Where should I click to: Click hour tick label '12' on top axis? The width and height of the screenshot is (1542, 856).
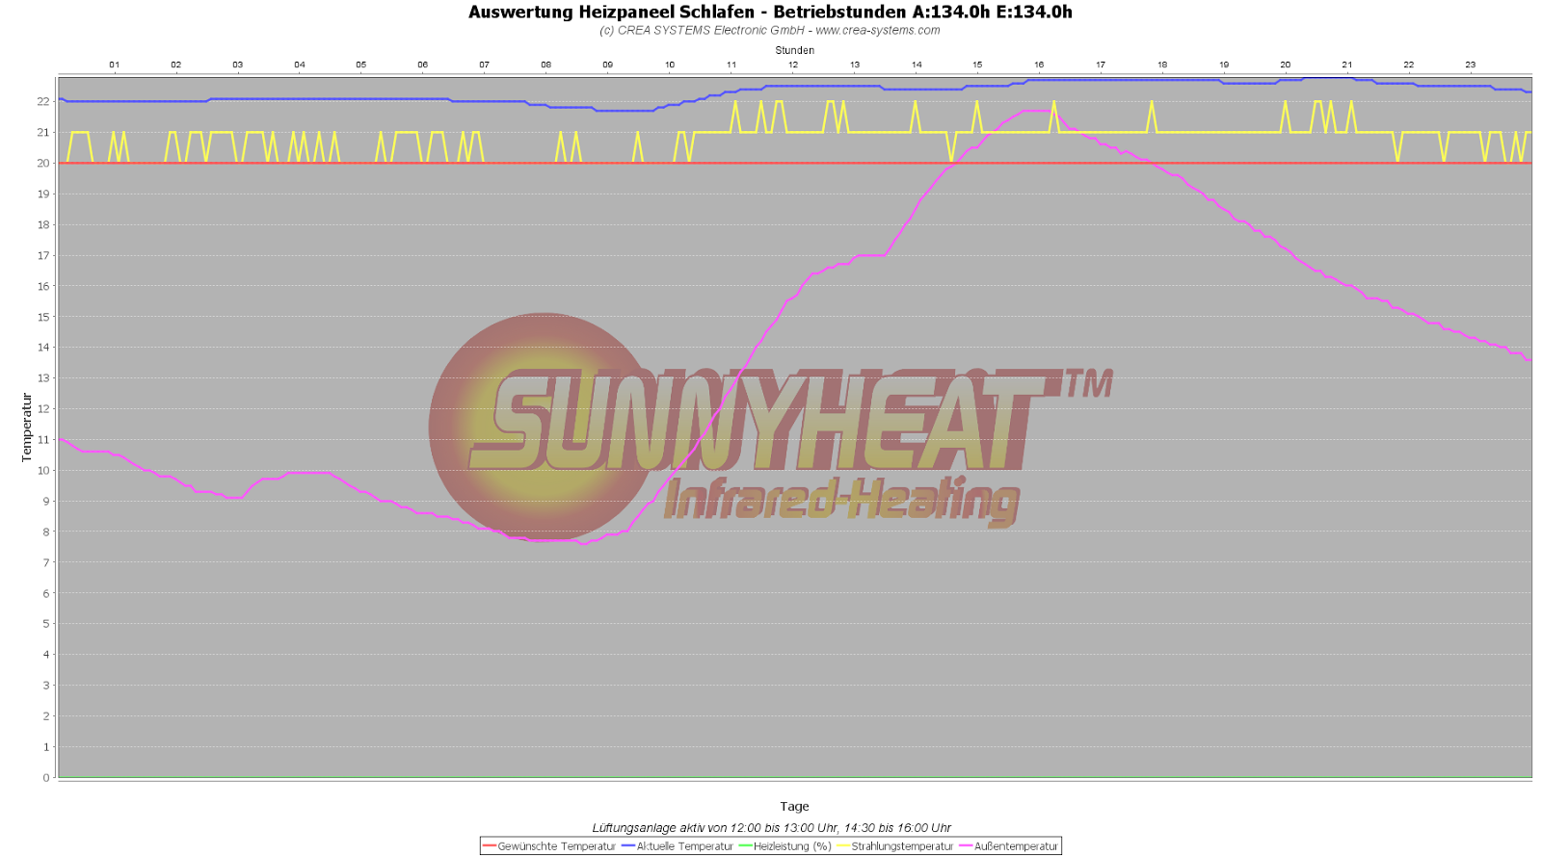point(793,65)
